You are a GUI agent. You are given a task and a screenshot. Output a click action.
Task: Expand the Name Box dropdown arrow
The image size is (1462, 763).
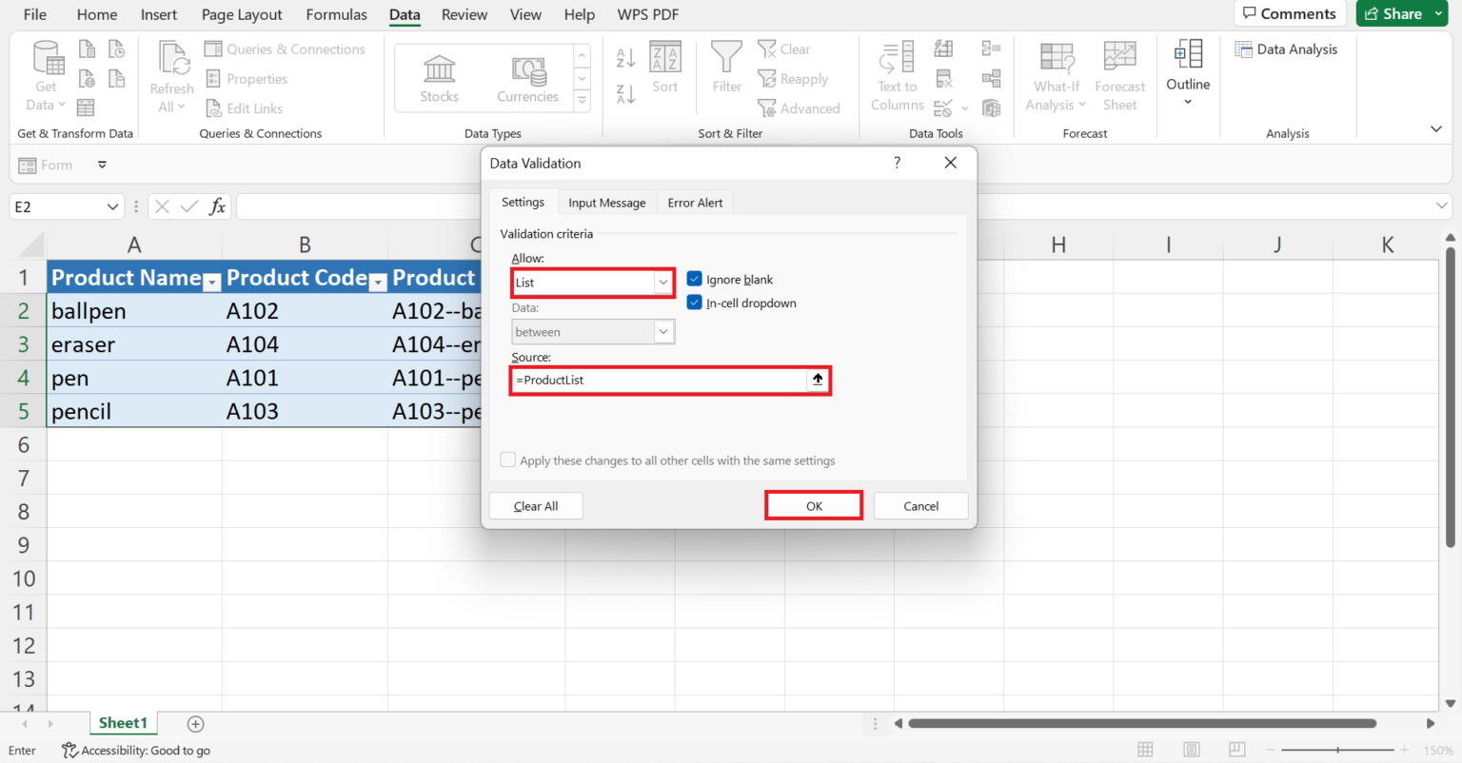click(112, 206)
